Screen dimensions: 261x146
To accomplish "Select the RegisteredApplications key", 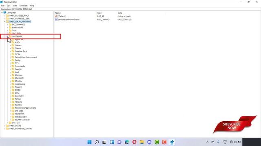I will pyautogui.click(x=25, y=108).
